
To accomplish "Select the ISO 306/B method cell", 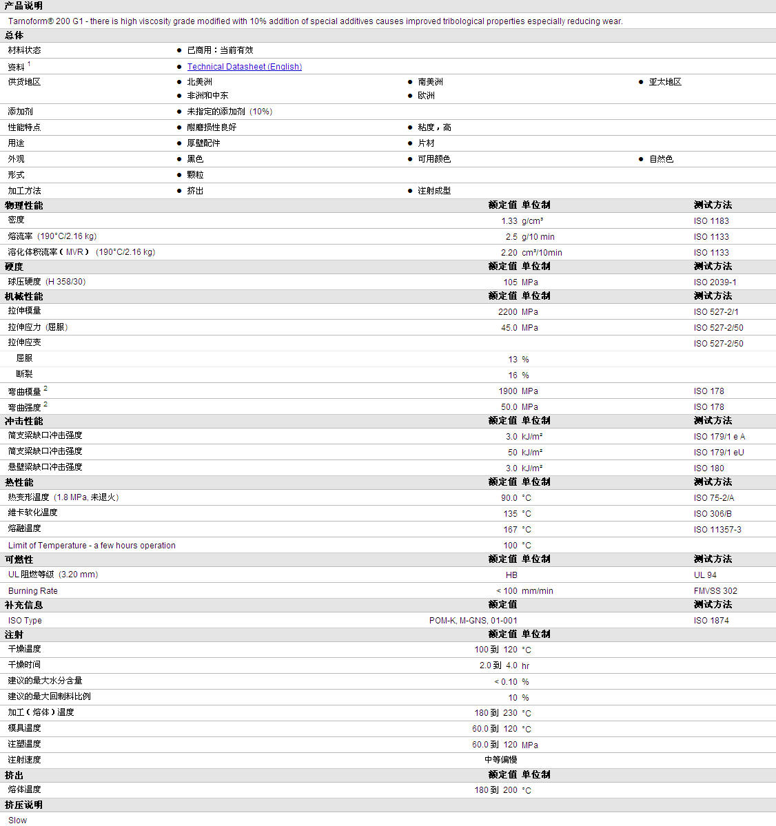I will click(x=713, y=514).
